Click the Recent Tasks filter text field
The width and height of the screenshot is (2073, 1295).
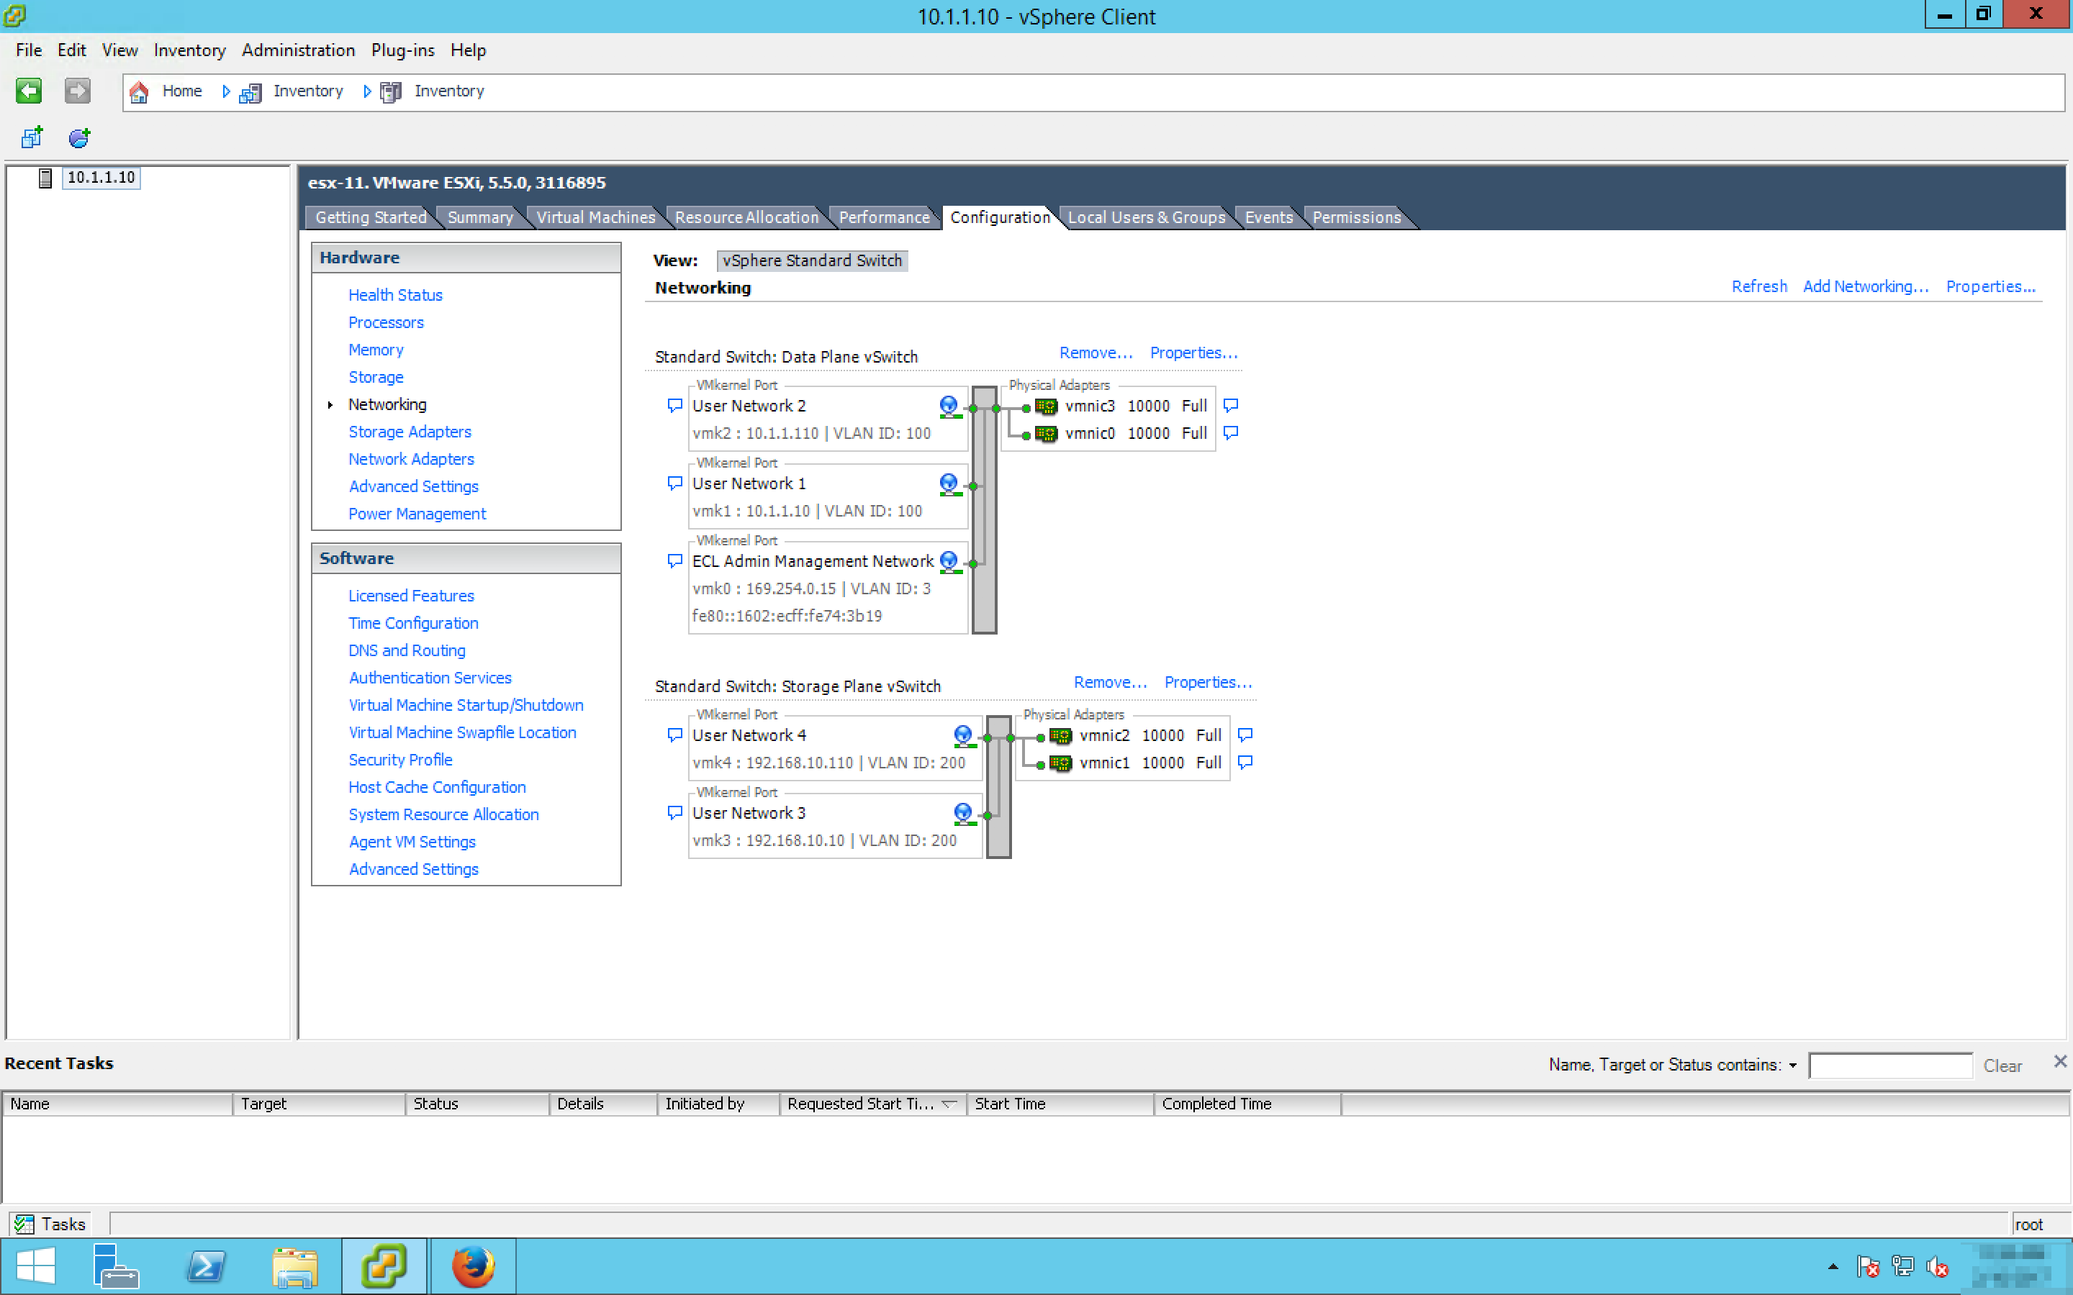1889,1065
